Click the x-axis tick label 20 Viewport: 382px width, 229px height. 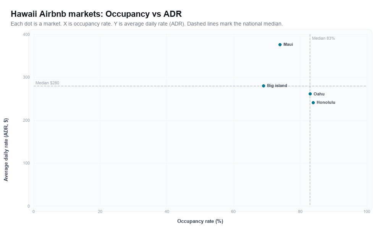click(100, 212)
